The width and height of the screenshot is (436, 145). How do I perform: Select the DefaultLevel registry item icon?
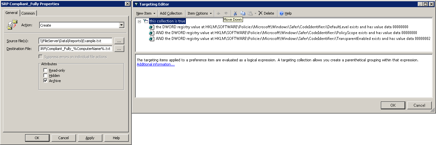[x=152, y=27]
